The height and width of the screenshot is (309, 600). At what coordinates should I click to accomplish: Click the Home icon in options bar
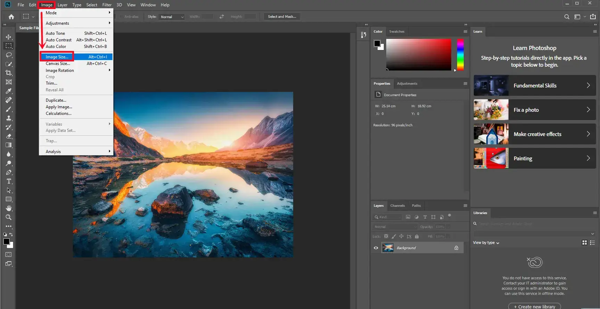click(11, 17)
